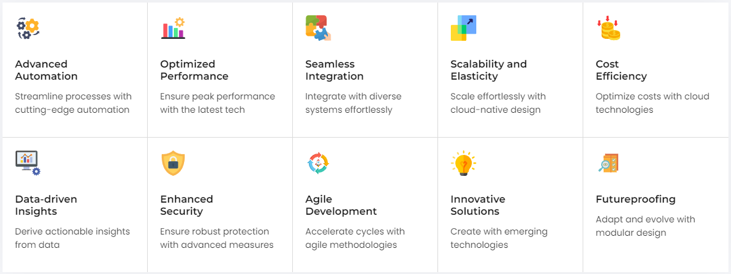The image size is (731, 274).
Task: Click the coin stacks icon for Cost Efficiency
Action: (608, 29)
